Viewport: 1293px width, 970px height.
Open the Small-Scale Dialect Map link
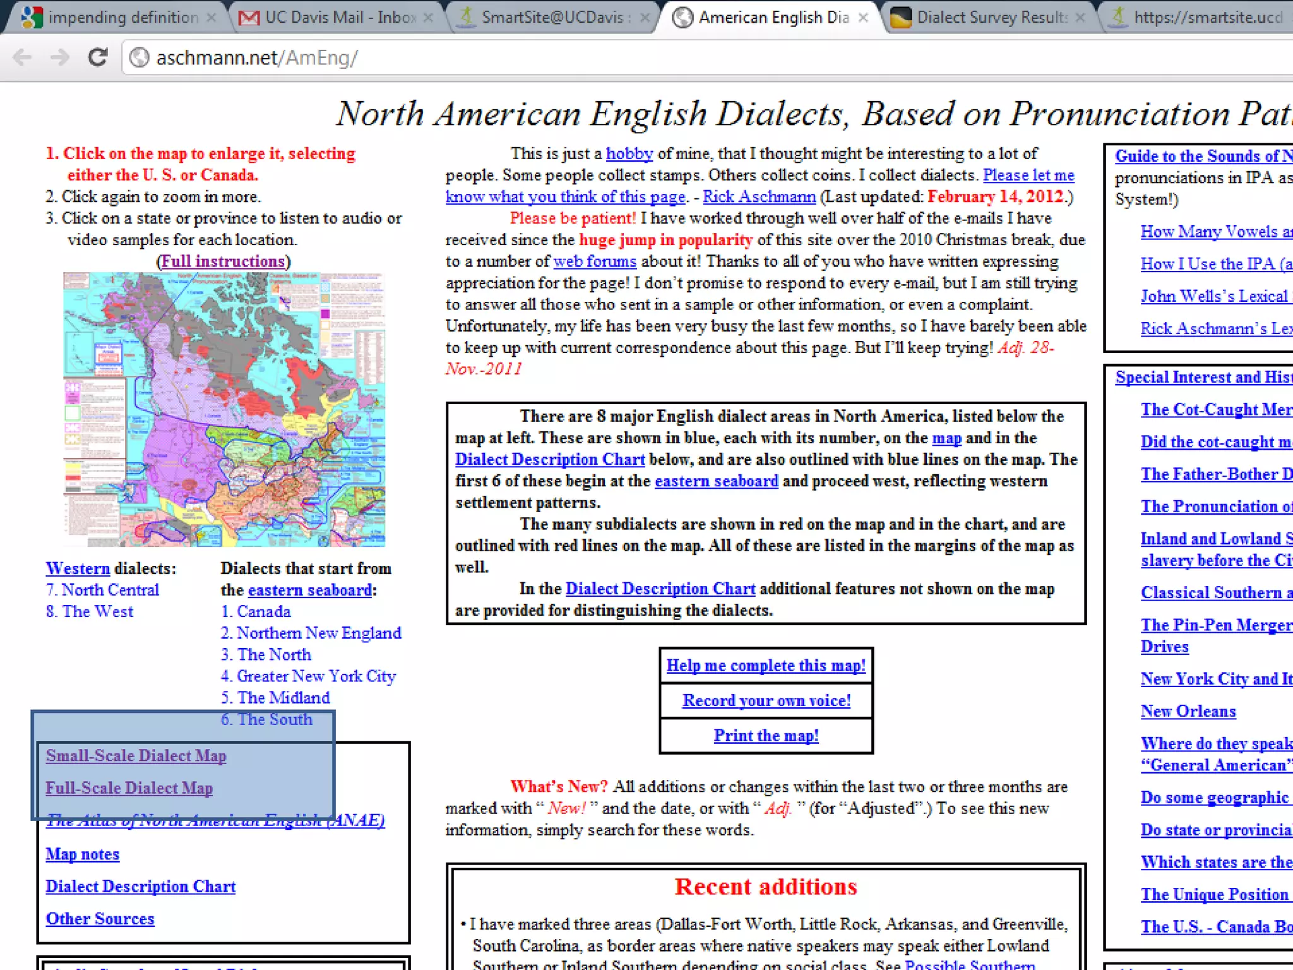click(x=136, y=756)
